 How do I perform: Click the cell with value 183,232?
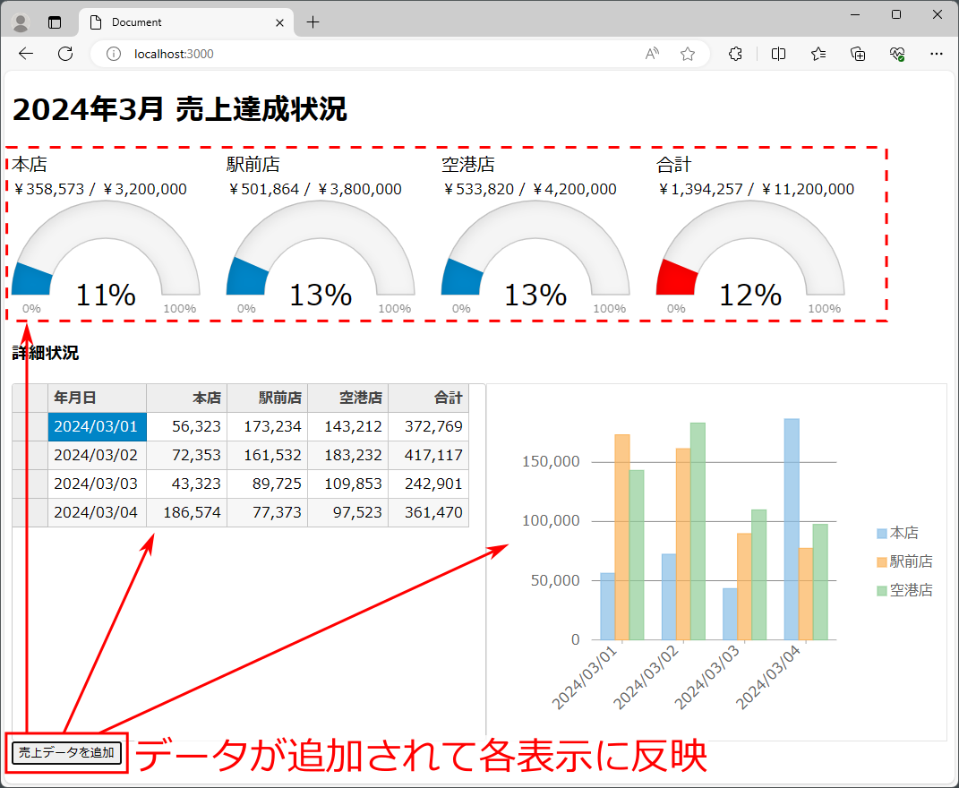[x=348, y=456]
